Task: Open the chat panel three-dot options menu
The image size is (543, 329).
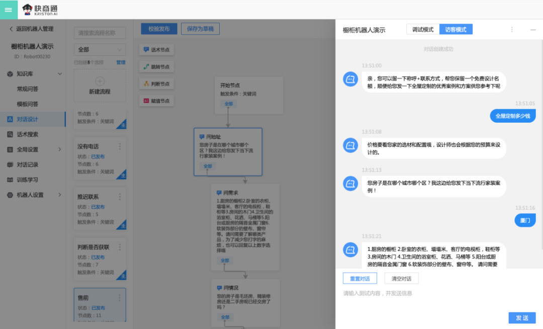Action: coord(512,30)
